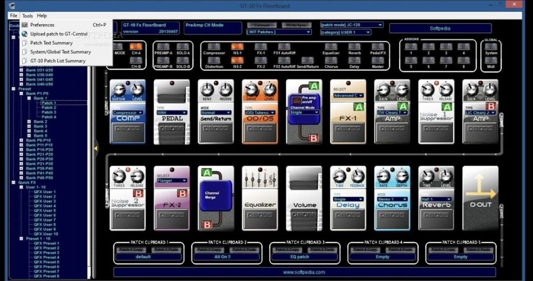Select QFX User 3 in the tree

45,201
